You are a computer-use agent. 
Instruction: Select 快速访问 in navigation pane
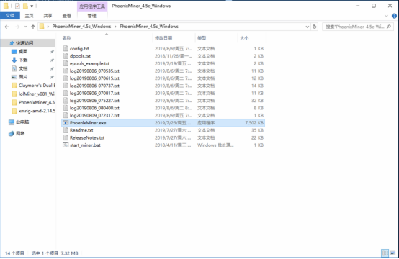(x=24, y=43)
